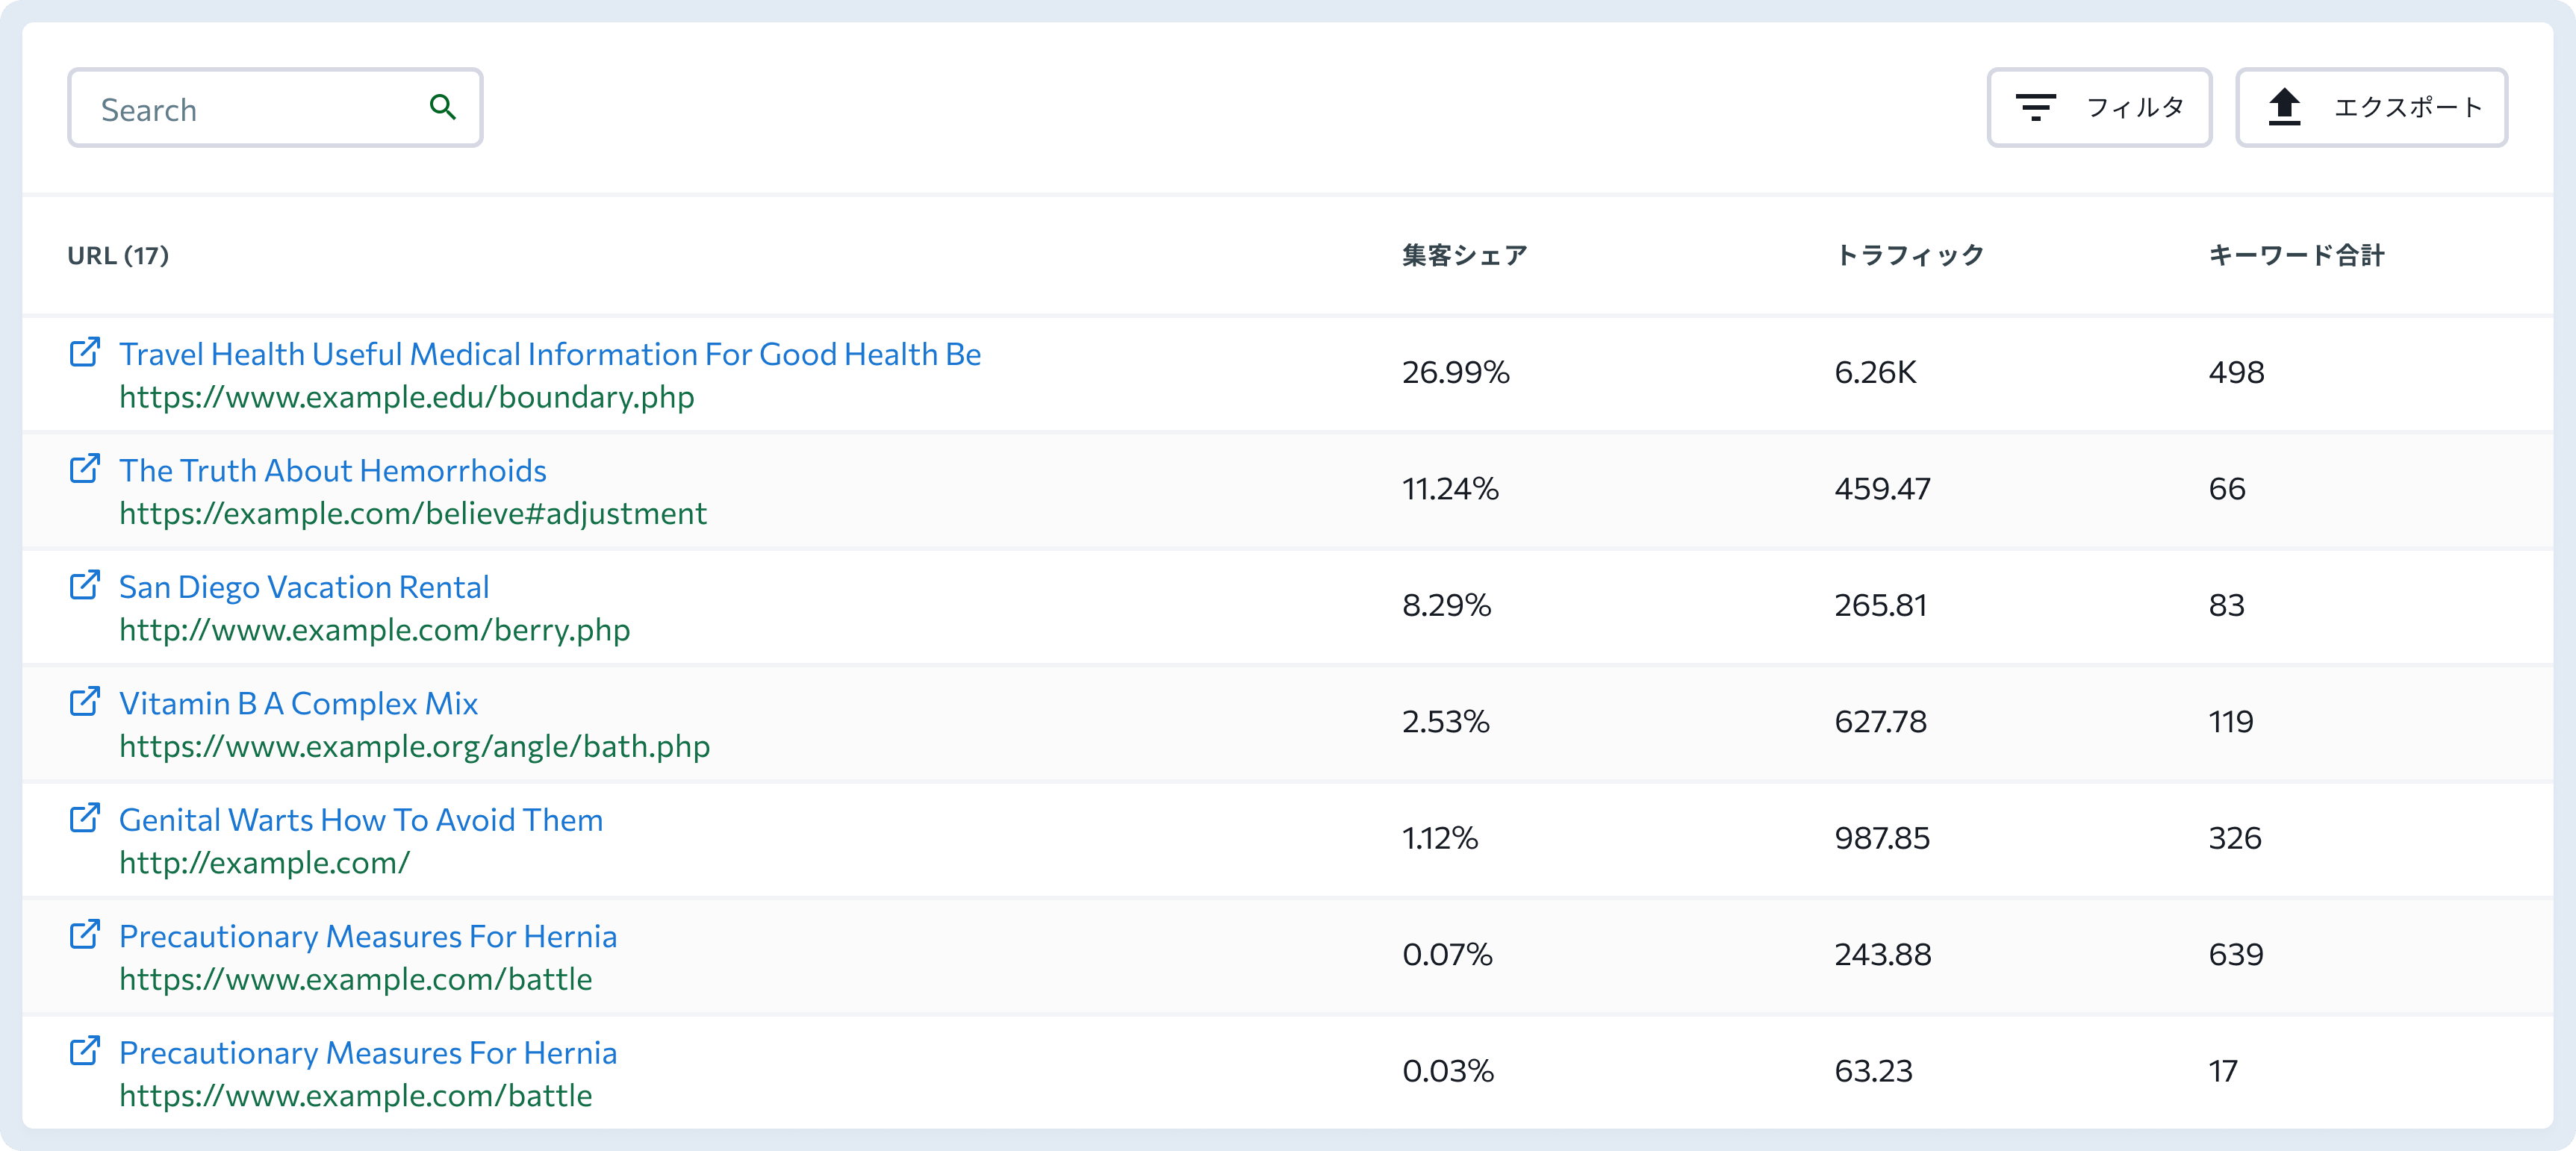Image resolution: width=2576 pixels, height=1151 pixels.
Task: Open The Truth About Hemorrhoids link
Action: click(333, 470)
